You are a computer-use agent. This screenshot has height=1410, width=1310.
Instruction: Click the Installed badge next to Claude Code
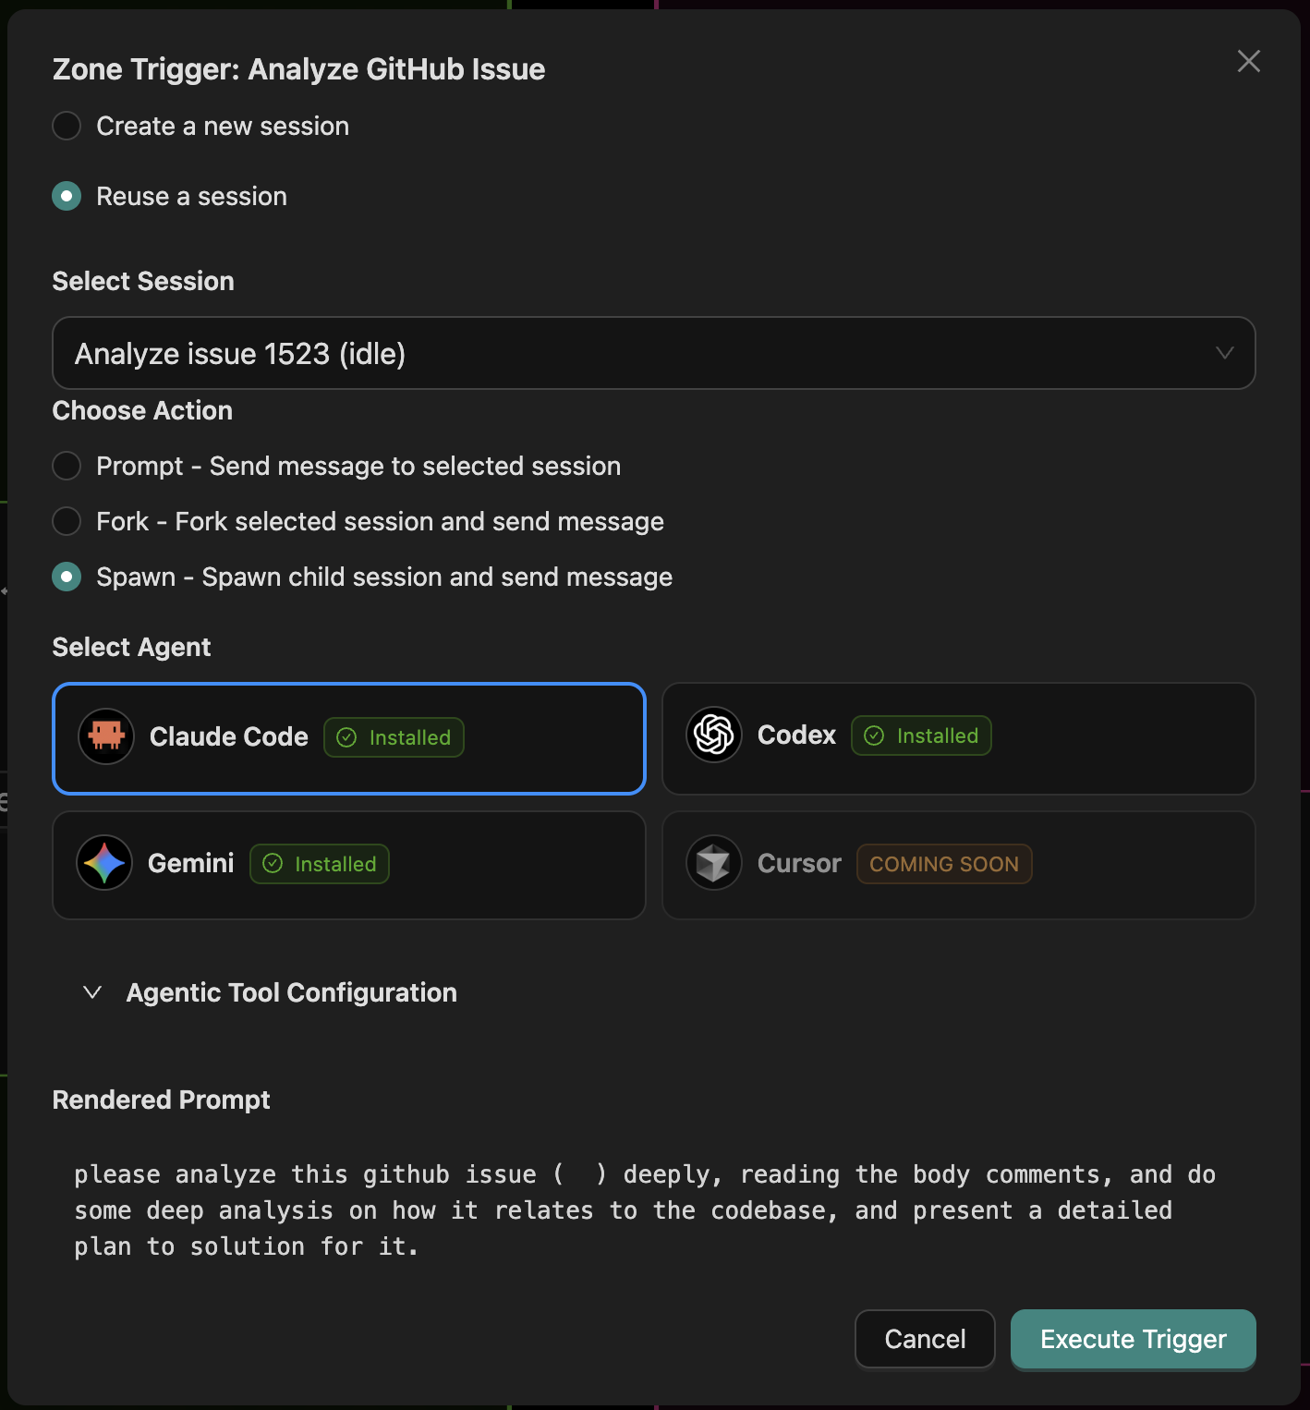tap(394, 737)
